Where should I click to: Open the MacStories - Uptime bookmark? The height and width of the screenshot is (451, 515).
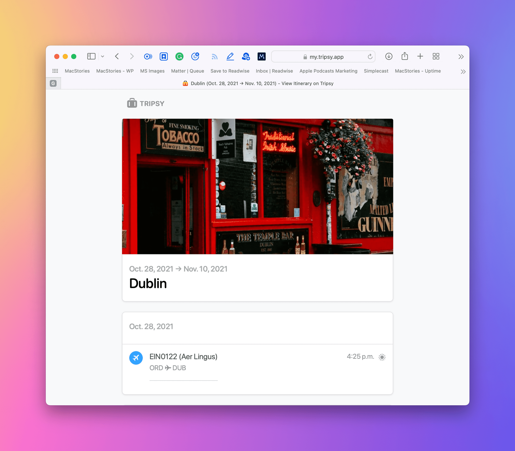tap(418, 71)
